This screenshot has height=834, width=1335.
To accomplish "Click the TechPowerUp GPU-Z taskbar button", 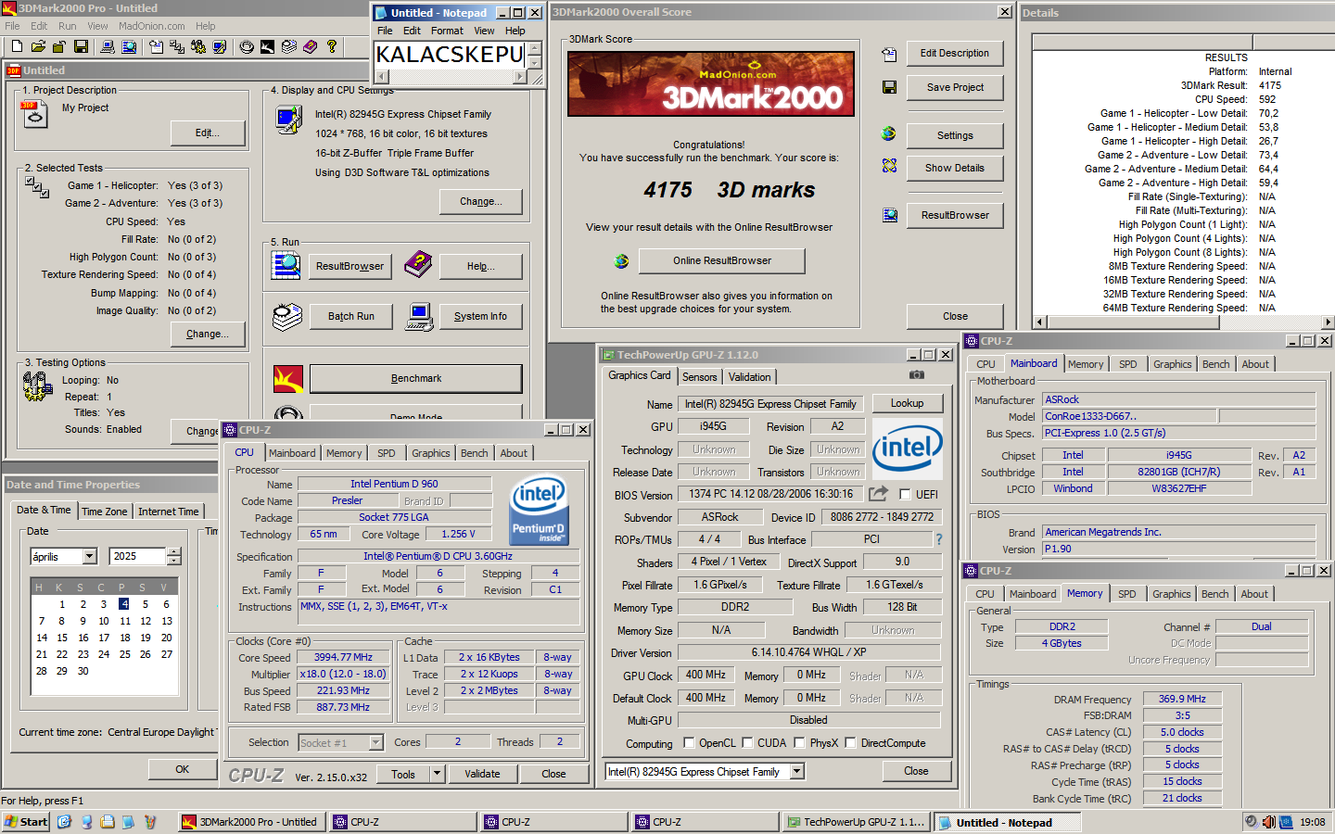I will pyautogui.click(x=856, y=822).
